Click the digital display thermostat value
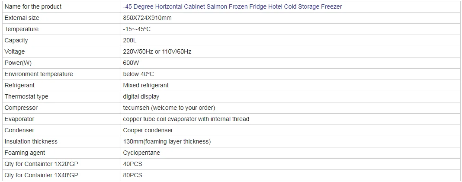 tap(141, 96)
